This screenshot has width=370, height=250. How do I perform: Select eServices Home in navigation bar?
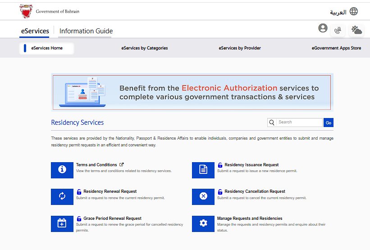click(47, 48)
